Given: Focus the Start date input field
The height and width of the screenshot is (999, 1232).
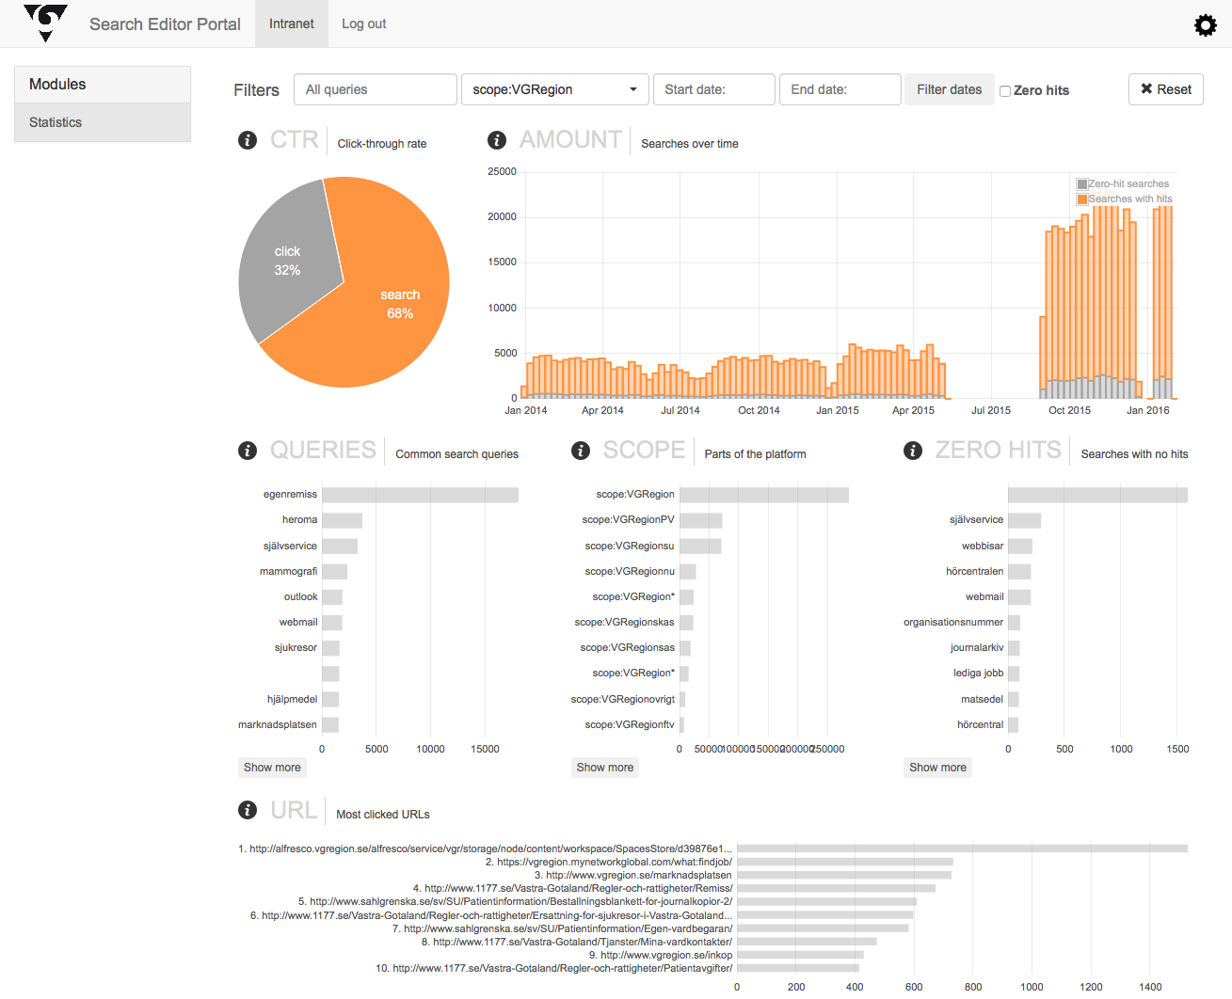Looking at the screenshot, I should [x=713, y=89].
